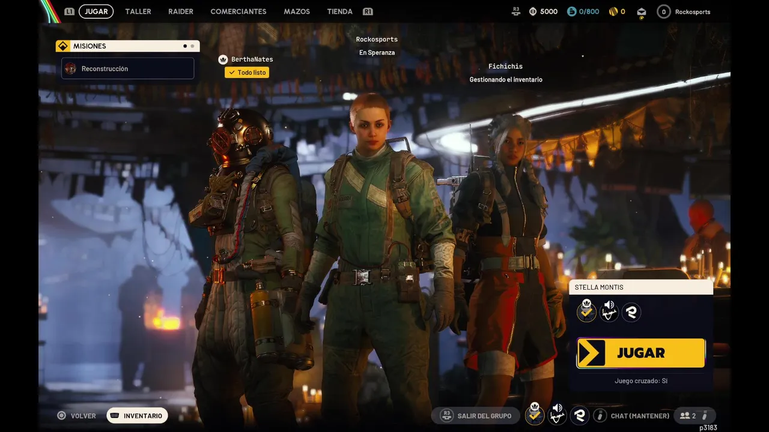Click the Todo listo ready badge
The image size is (769, 432).
pyautogui.click(x=247, y=73)
